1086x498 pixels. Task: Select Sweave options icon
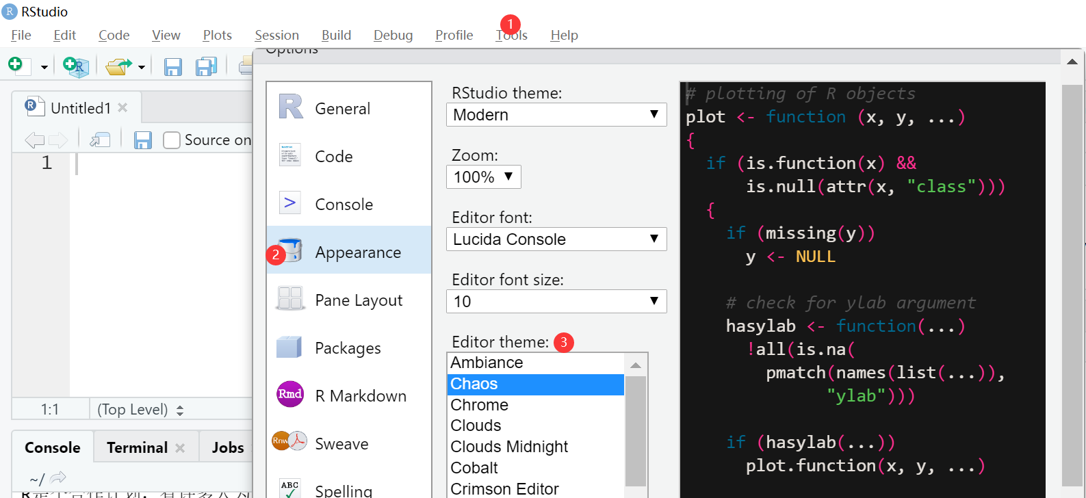pyautogui.click(x=289, y=441)
